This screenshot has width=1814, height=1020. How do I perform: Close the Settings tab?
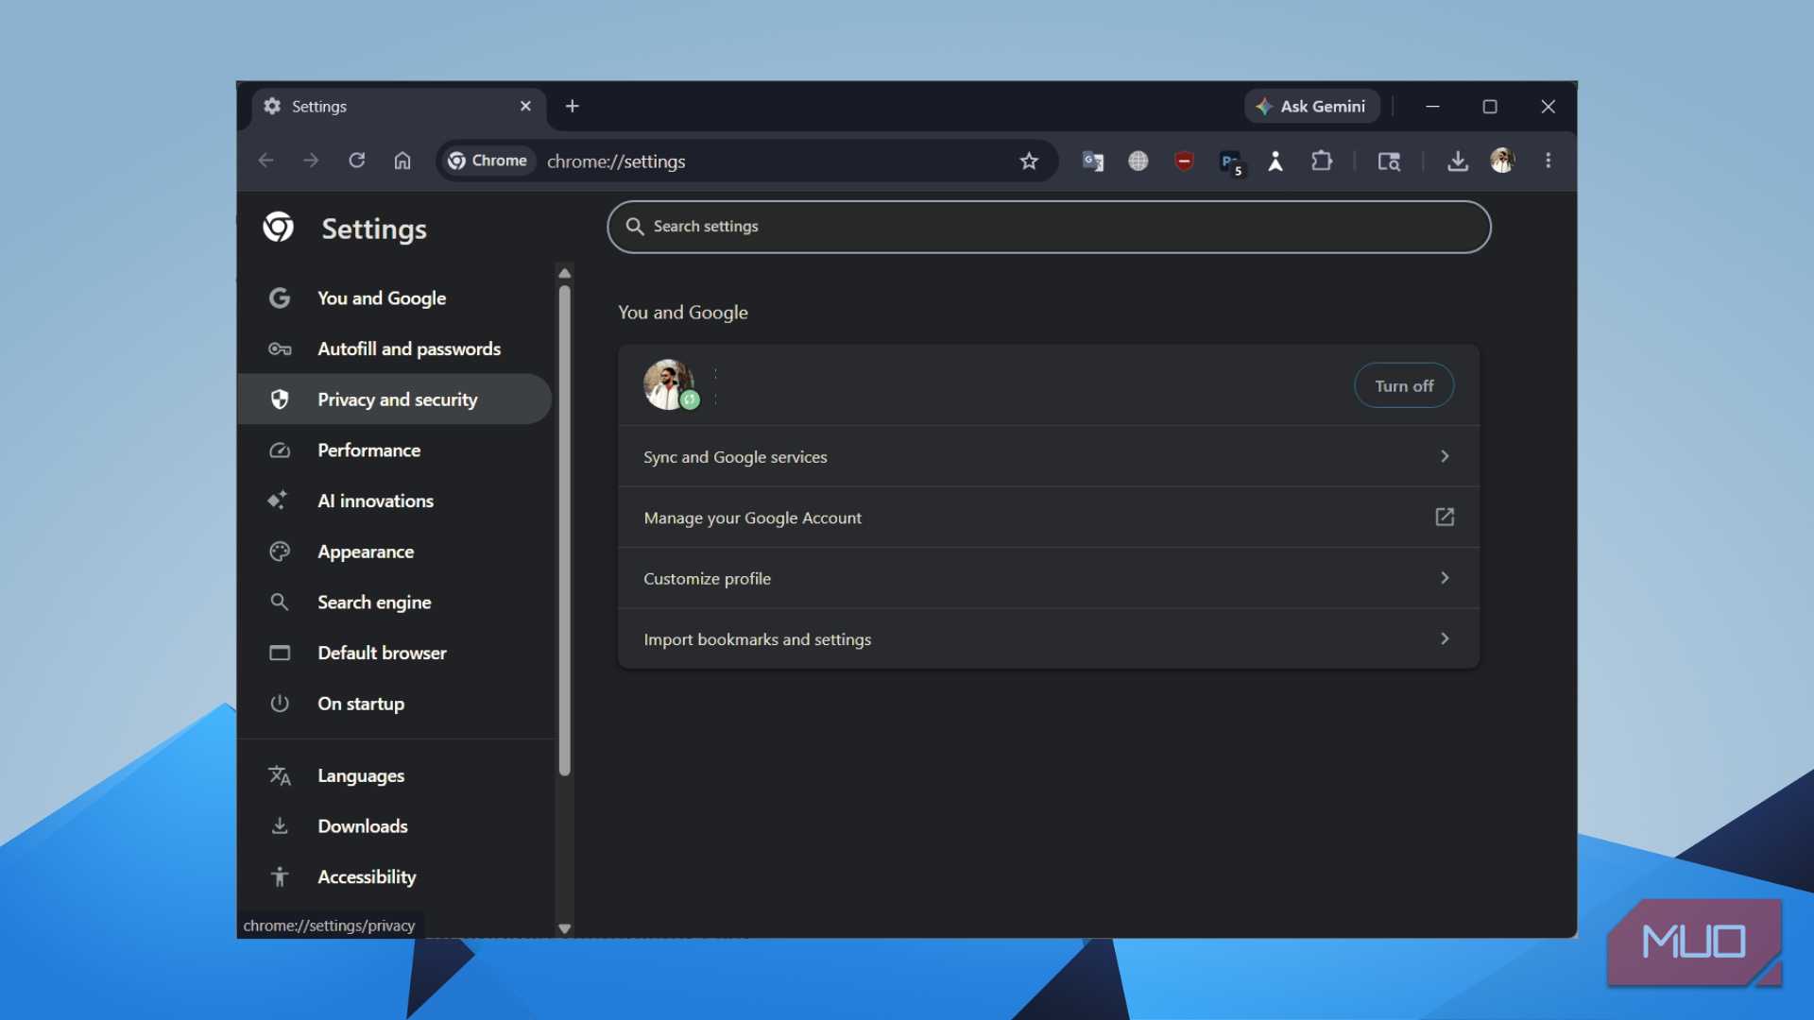point(526,106)
